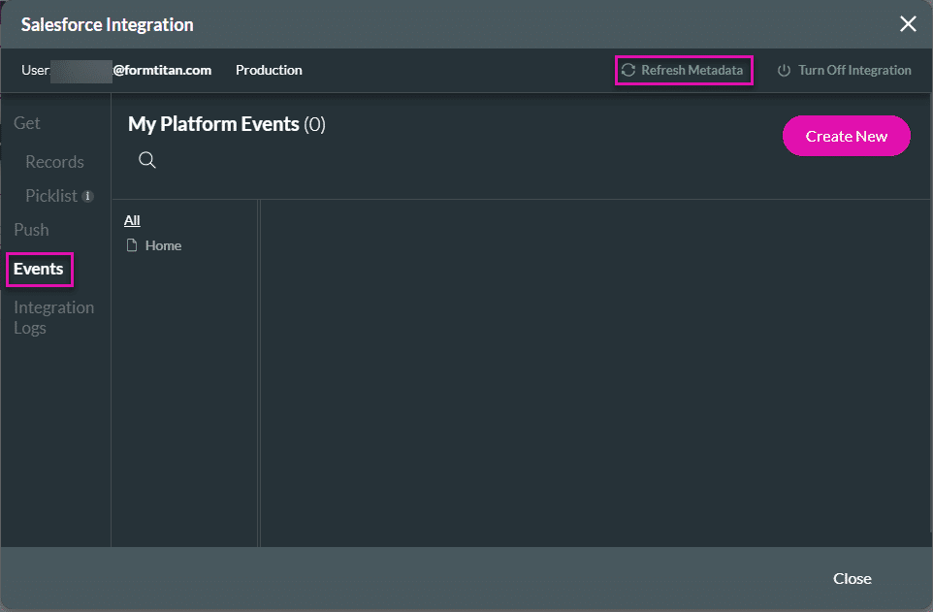Select the Push section
Image resolution: width=933 pixels, height=612 pixels.
pos(30,229)
